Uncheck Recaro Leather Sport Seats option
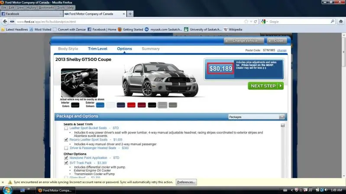The height and width of the screenshot is (194, 346). coord(66,140)
